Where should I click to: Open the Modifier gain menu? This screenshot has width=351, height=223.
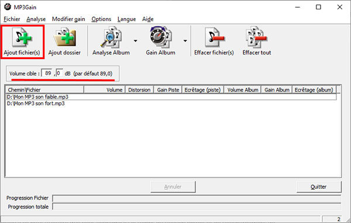coord(68,19)
